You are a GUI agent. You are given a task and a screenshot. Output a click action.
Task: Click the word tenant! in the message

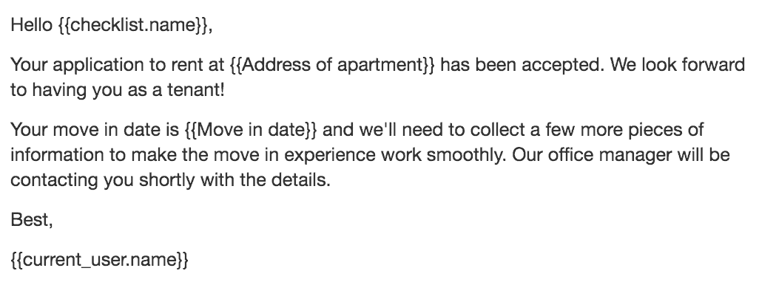tap(195, 90)
